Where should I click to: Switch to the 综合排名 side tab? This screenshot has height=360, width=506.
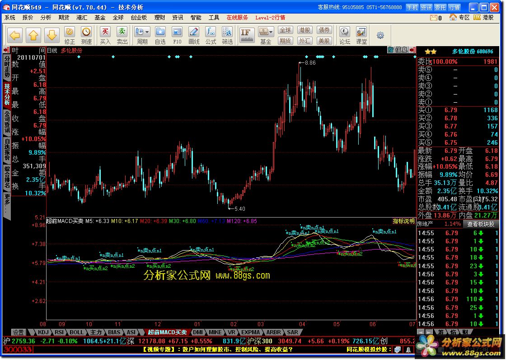7,177
